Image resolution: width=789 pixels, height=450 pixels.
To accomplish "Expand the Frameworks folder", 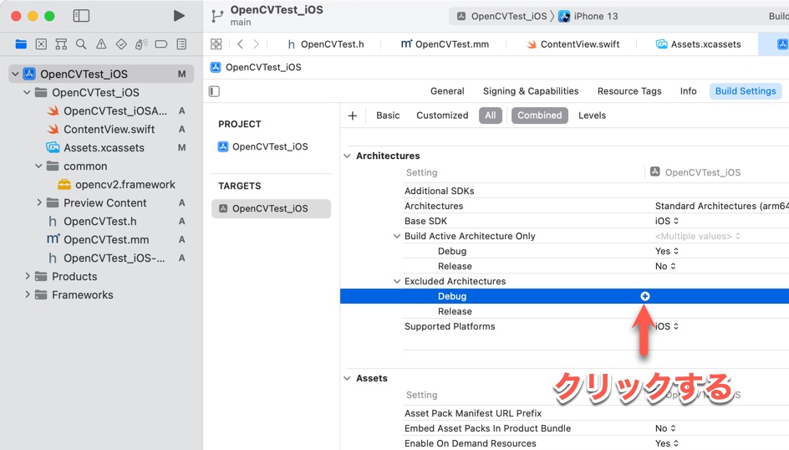I will (x=27, y=295).
